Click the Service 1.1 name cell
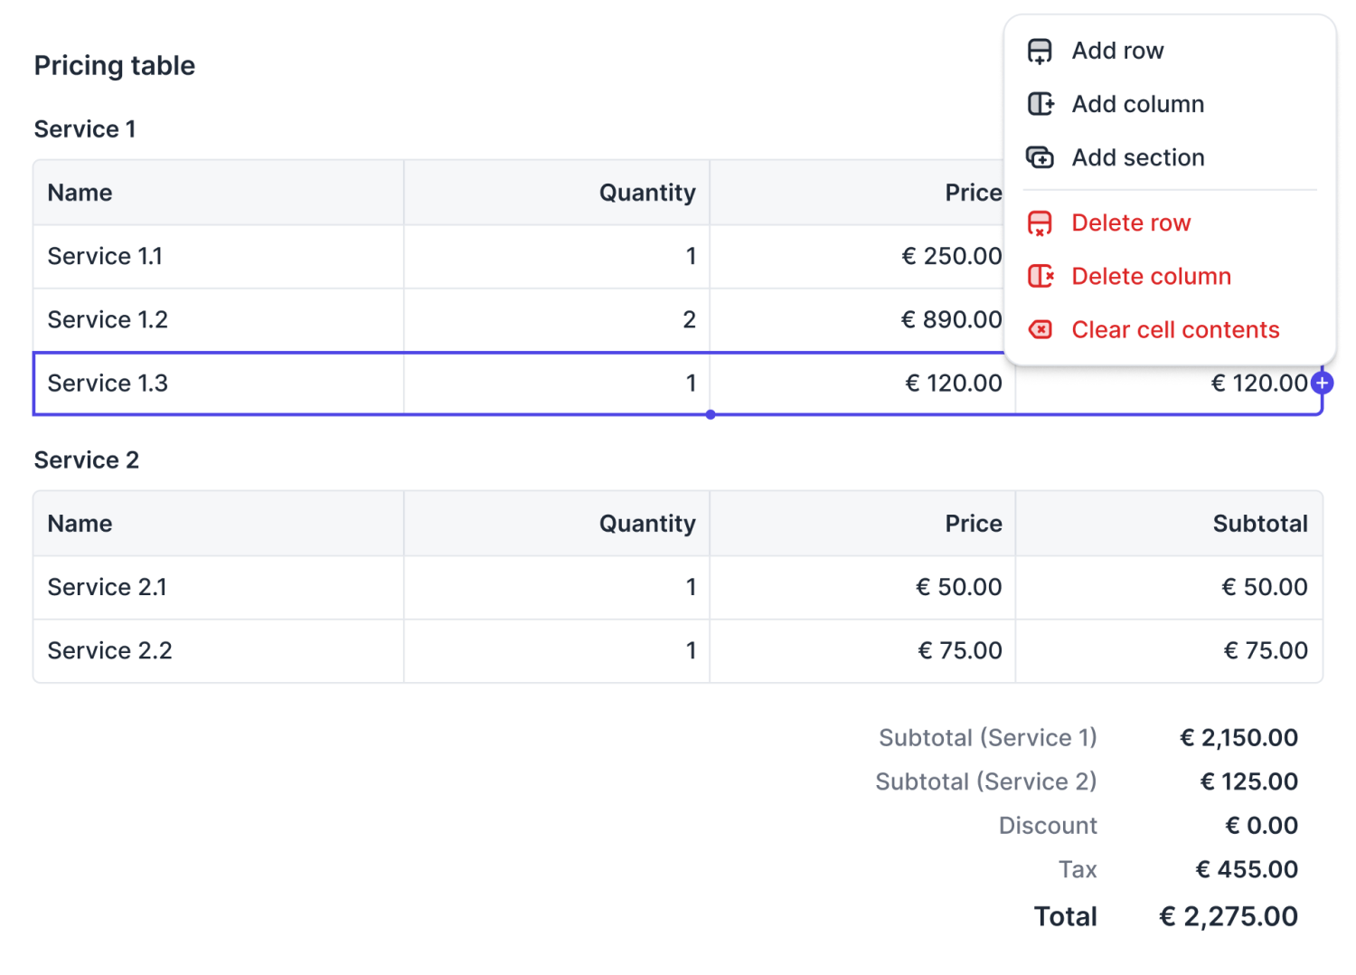Screen dimensions: 1356x975 coord(219,257)
